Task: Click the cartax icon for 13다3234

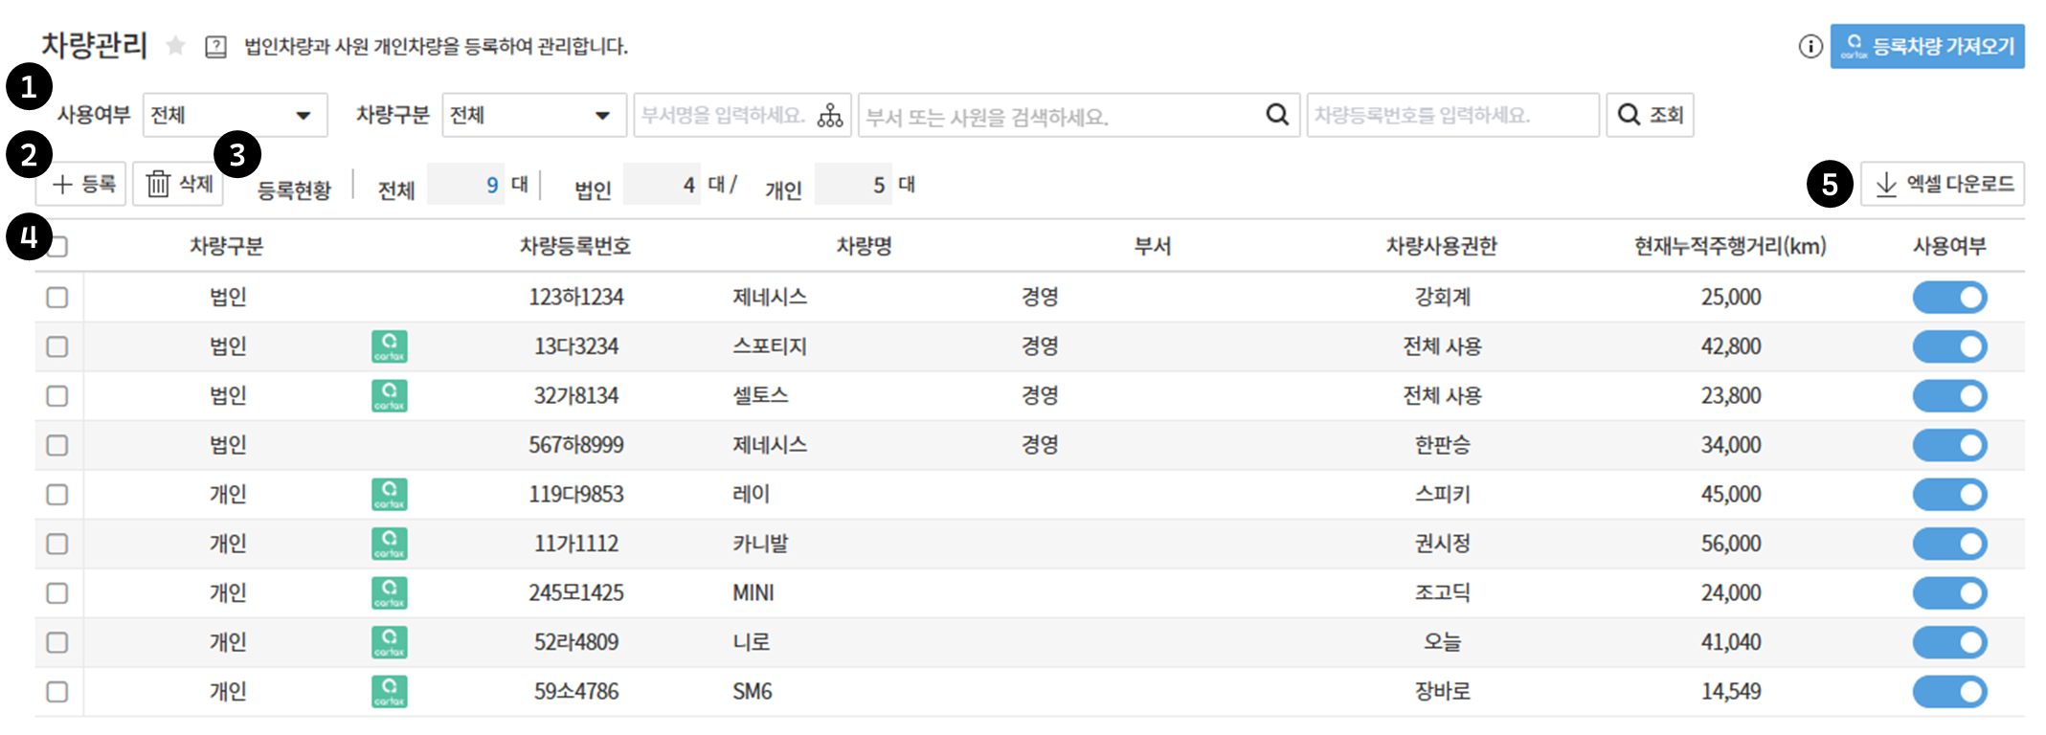Action: click(x=389, y=346)
